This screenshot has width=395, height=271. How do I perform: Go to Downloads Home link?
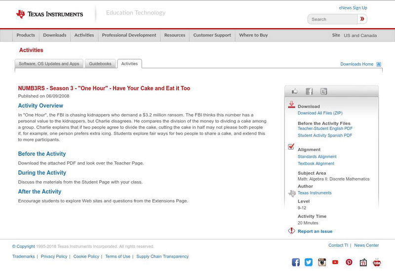(x=356, y=64)
